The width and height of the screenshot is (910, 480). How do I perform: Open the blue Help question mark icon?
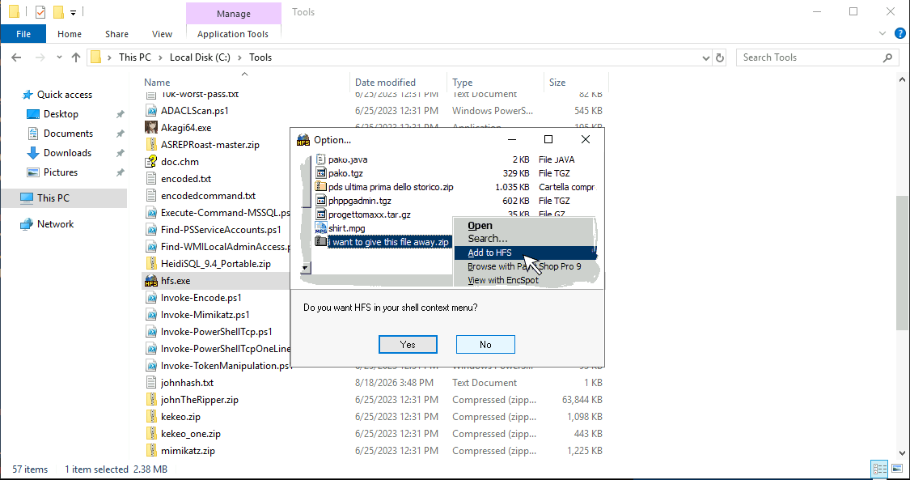900,34
